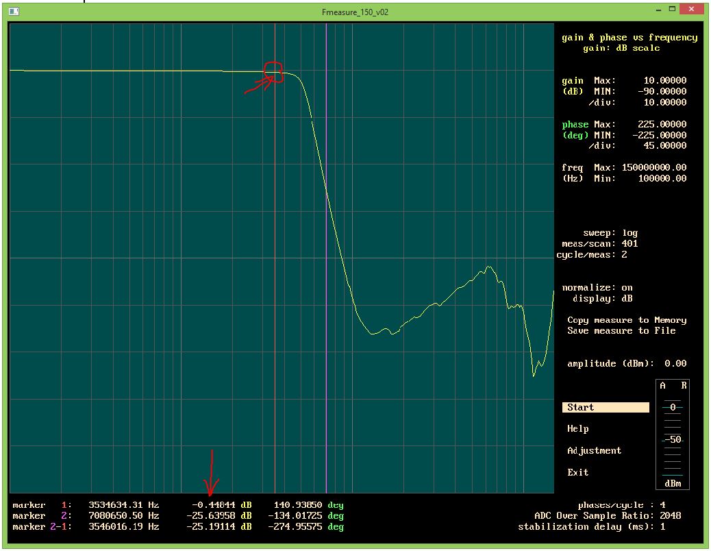Select the phase Max value 225.00000
Screen dimensions: 711x551
coord(662,125)
